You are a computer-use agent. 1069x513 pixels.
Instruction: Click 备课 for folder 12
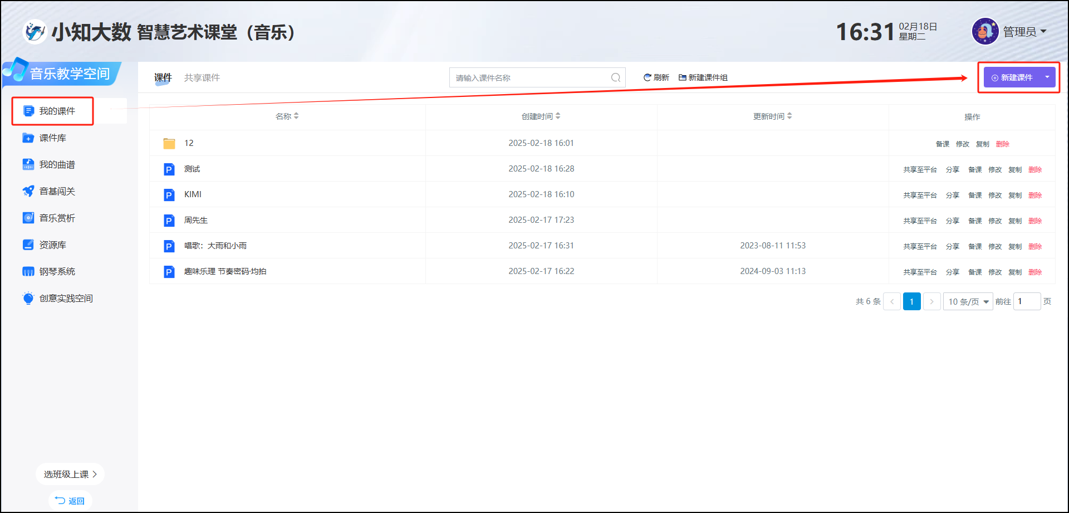pyautogui.click(x=943, y=144)
